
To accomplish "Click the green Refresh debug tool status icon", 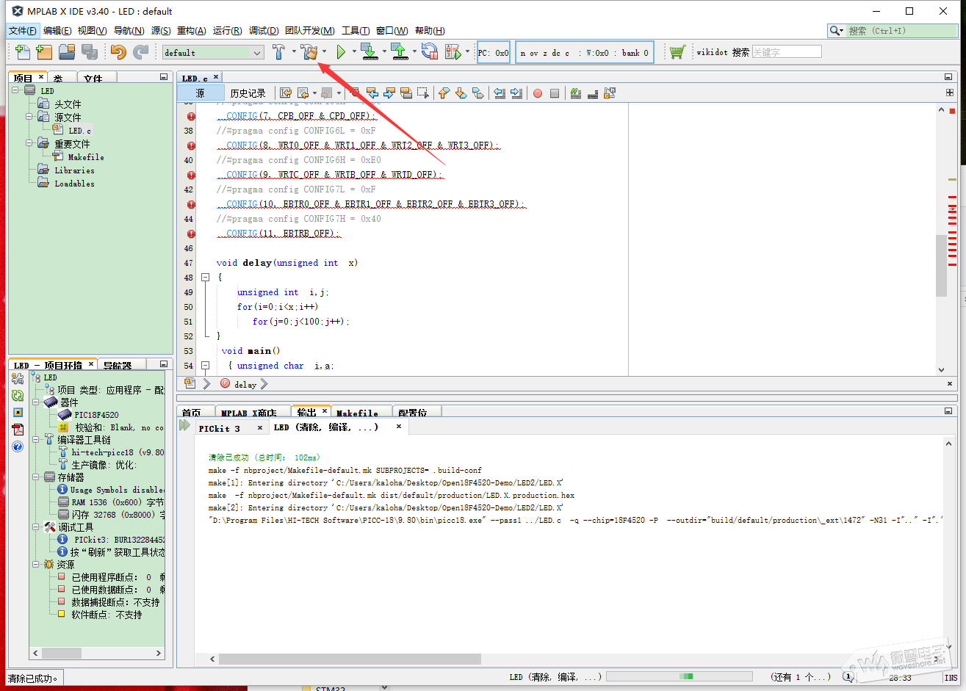I will (18, 396).
